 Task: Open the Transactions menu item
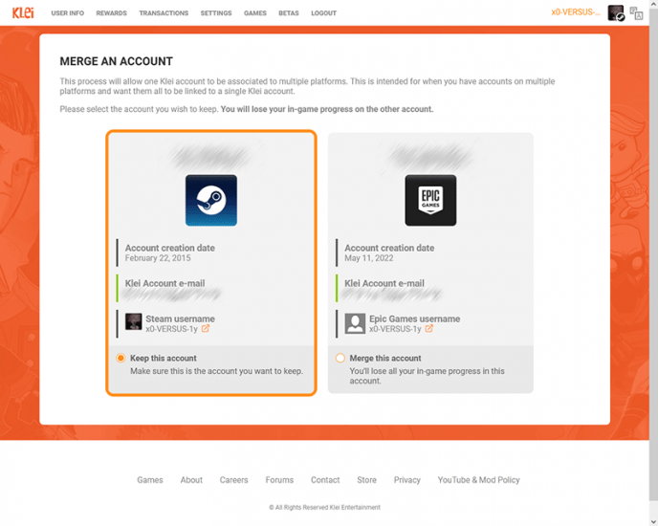164,13
